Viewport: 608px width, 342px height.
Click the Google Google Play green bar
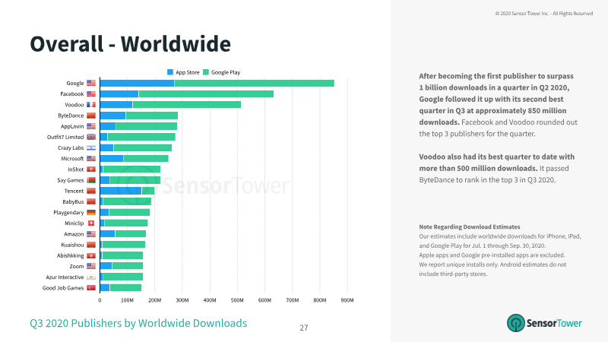[x=255, y=83]
